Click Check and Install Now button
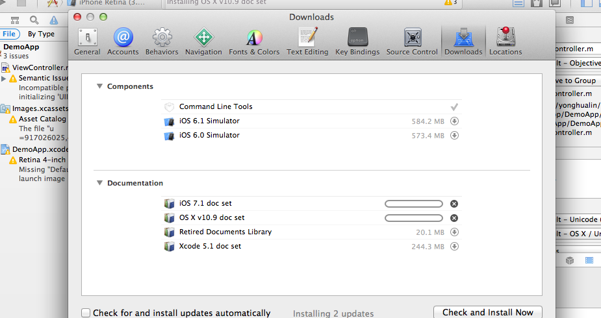The width and height of the screenshot is (601, 318). [487, 312]
